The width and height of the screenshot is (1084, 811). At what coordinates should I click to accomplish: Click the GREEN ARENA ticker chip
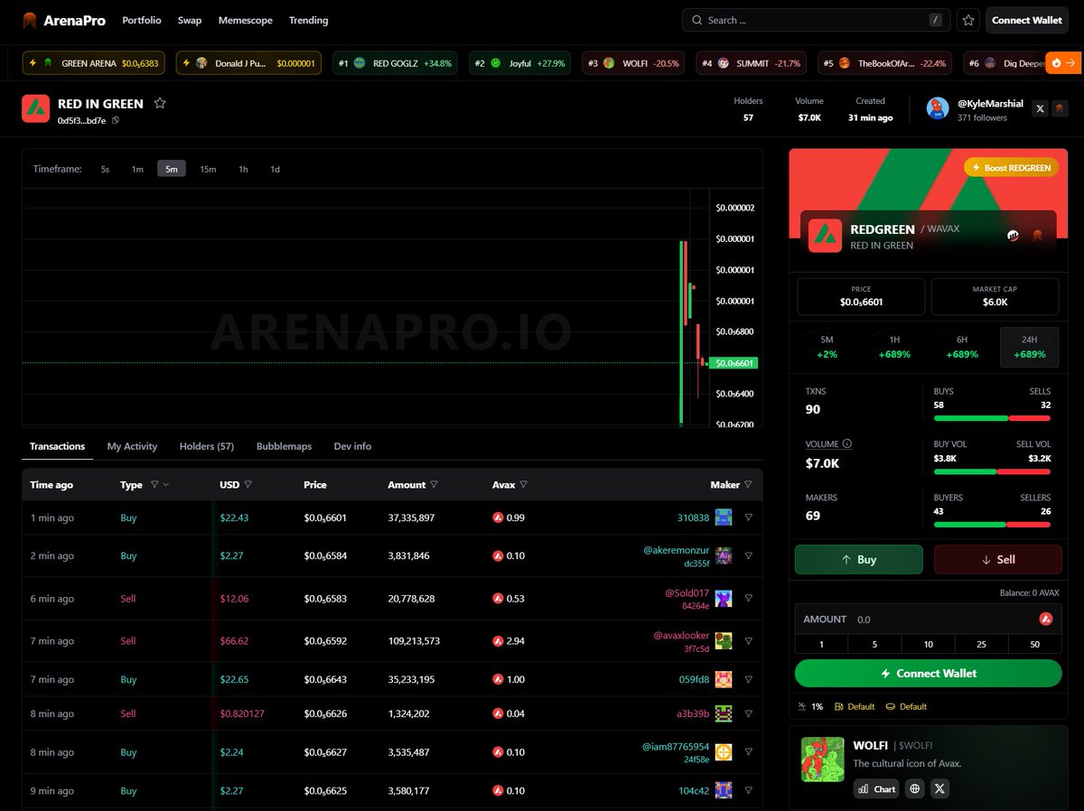[94, 63]
